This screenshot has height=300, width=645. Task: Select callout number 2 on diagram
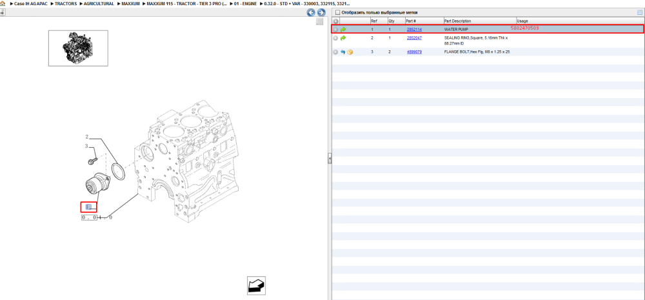pyautogui.click(x=87, y=137)
